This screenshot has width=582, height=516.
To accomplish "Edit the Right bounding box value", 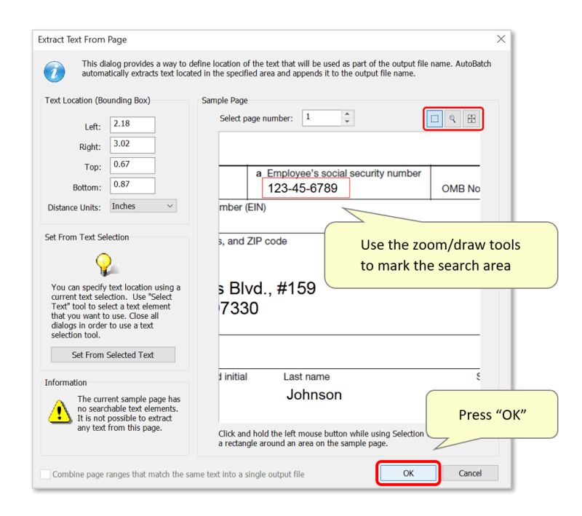I will pyautogui.click(x=132, y=145).
